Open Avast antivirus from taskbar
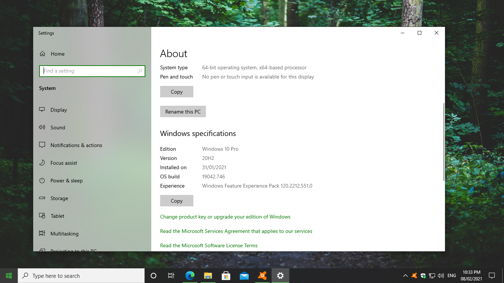Screen dimensions: 504x283 (x=262, y=276)
